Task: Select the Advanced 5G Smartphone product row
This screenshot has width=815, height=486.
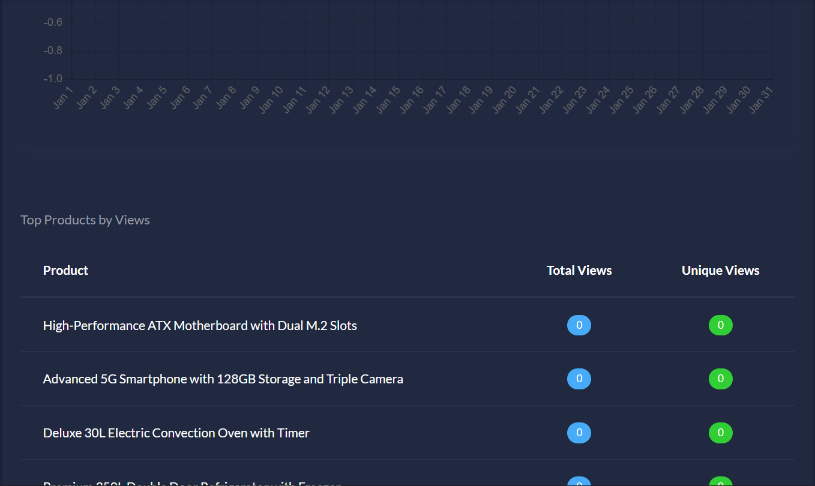Action: [223, 379]
